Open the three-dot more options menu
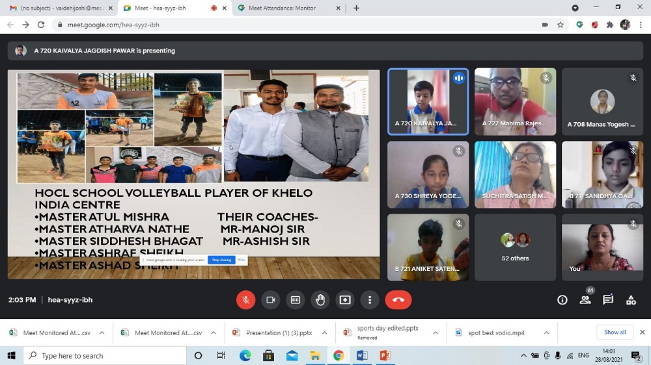This screenshot has width=651, height=365. pos(370,300)
